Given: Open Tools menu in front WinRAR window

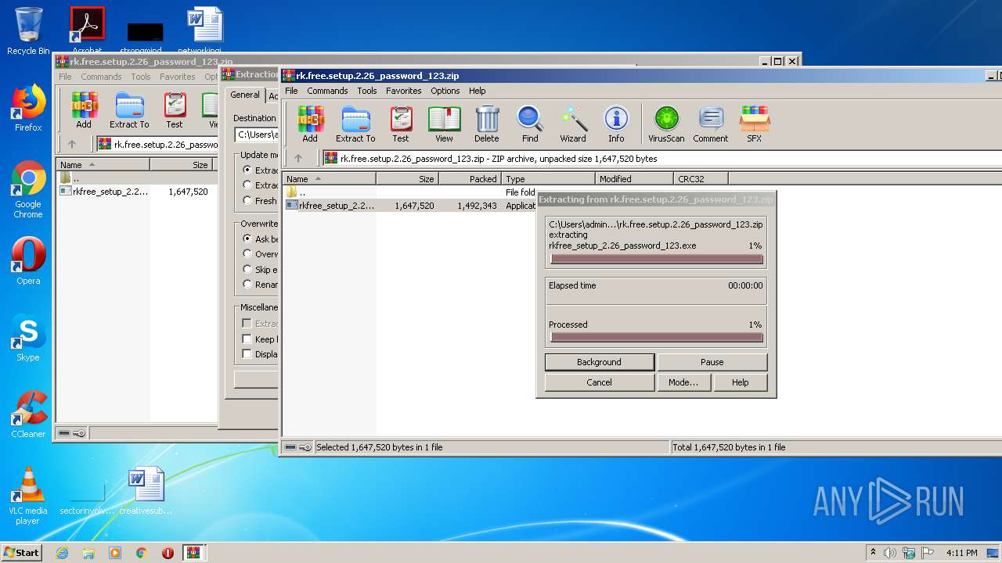Looking at the screenshot, I should tap(367, 91).
